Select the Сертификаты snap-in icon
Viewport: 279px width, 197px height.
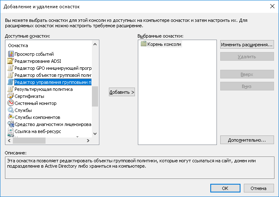coord(11,96)
